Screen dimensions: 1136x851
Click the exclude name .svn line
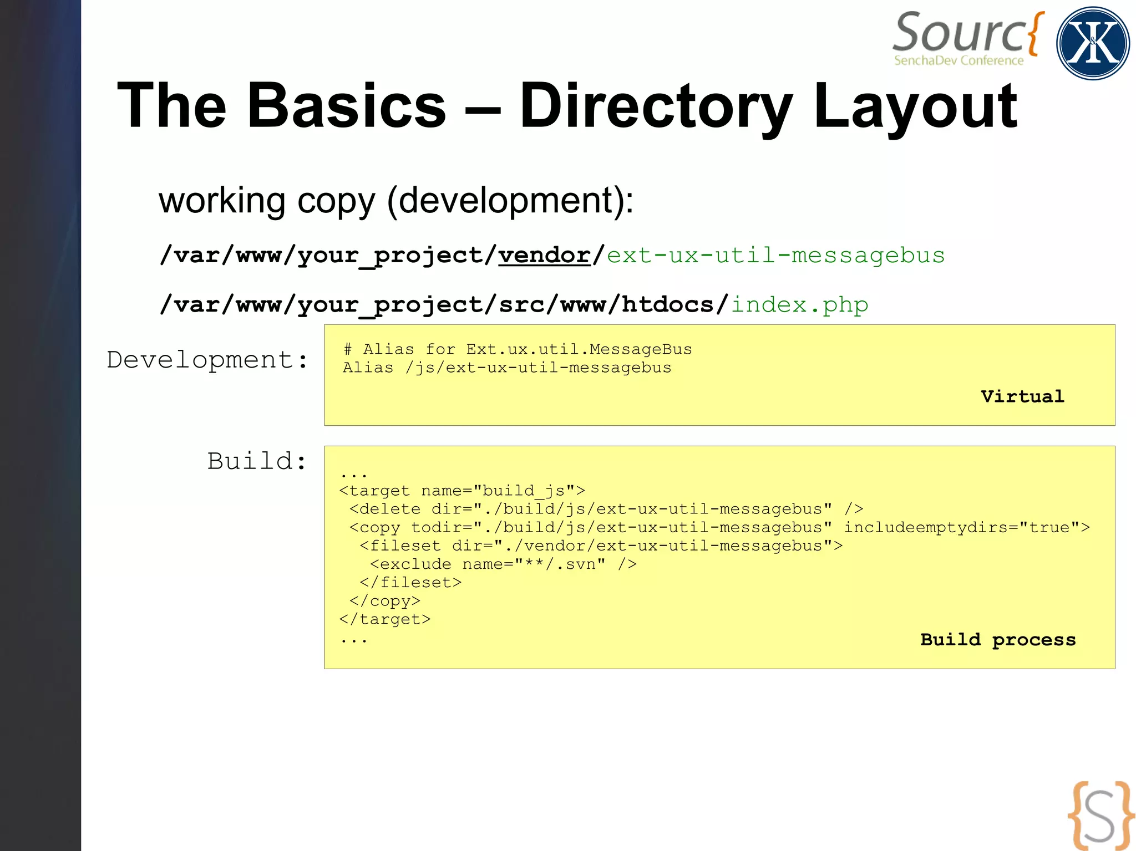(x=503, y=564)
